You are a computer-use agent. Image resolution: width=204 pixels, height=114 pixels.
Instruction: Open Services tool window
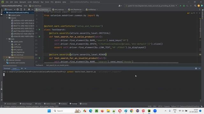(84, 104)
